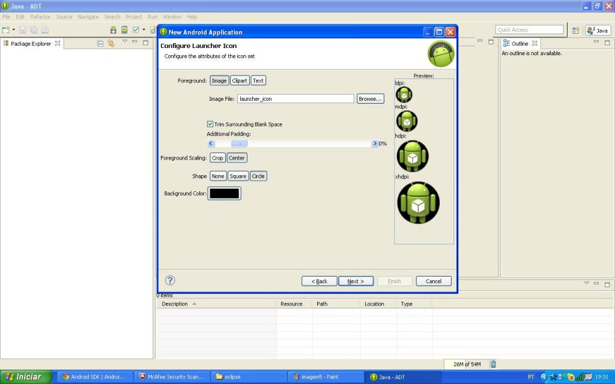
Task: Click the Browse... button
Action: tap(370, 99)
